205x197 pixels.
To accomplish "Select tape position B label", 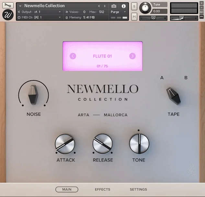I will coord(186,78).
